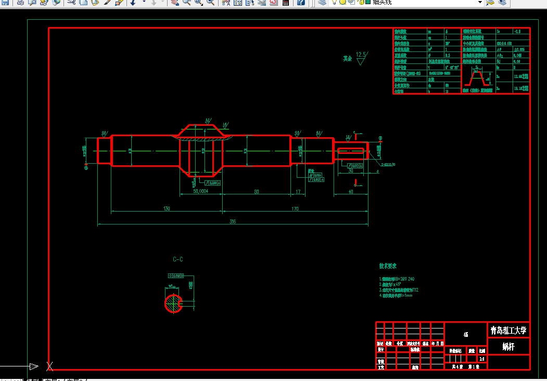Open the Sheet Set Manager icon
The height and width of the screenshot is (381, 547).
click(262, 2)
